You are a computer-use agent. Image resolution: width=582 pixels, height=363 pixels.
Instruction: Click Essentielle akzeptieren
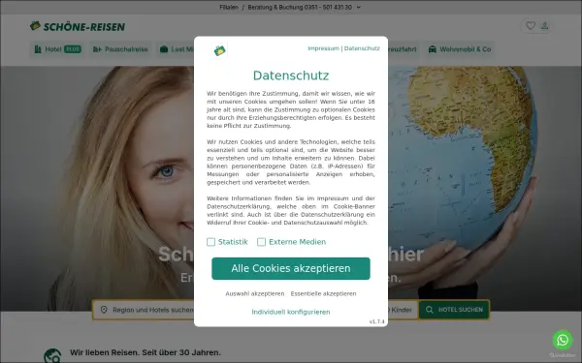[323, 293]
